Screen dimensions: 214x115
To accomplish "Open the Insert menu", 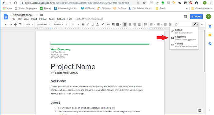I will [34, 19].
